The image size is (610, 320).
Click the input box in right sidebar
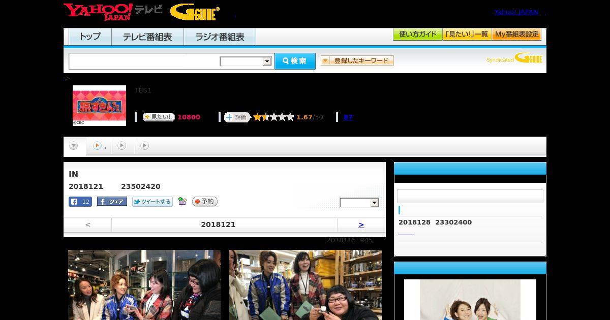point(470,197)
